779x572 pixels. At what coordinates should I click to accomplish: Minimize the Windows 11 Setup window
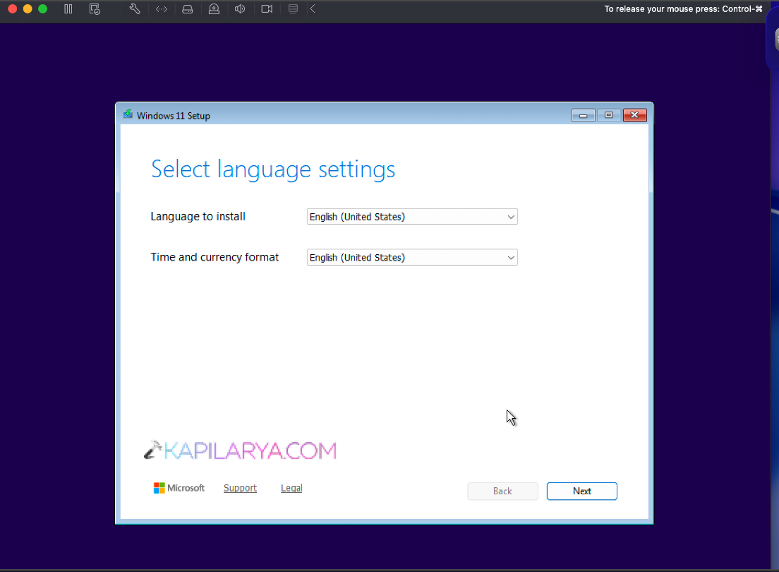tap(583, 115)
